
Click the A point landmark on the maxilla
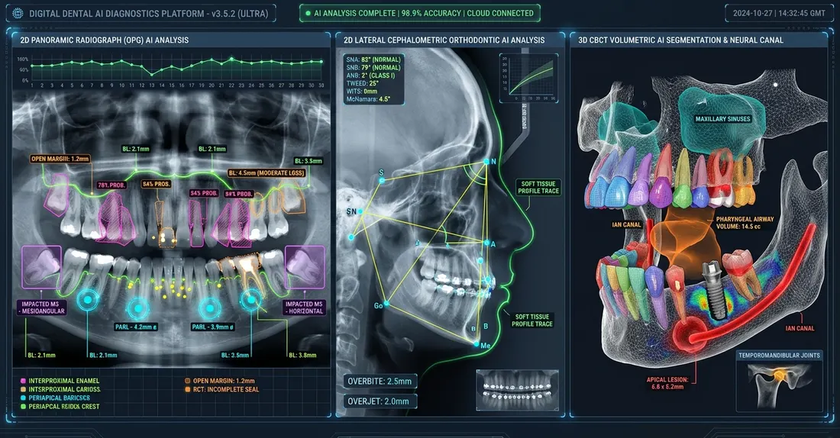(x=486, y=243)
